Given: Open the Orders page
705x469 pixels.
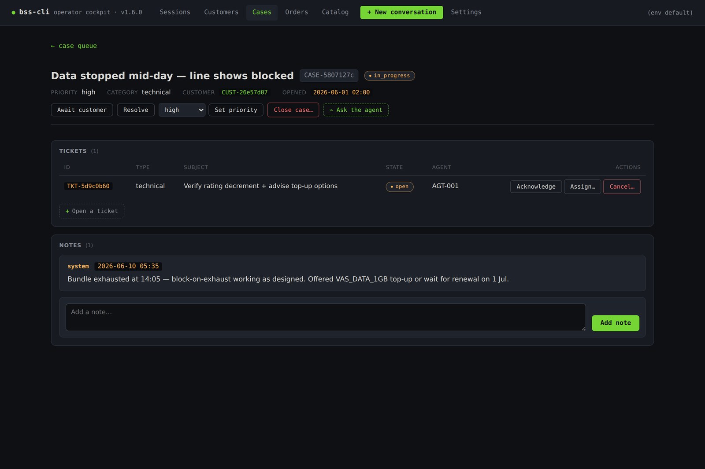Looking at the screenshot, I should coord(297,12).
